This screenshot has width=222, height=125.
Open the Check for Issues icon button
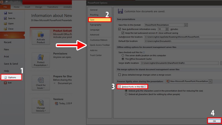coord(41,83)
